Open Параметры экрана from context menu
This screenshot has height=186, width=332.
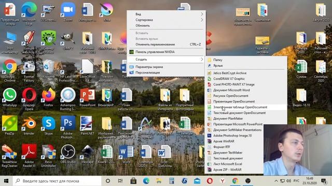[166, 67]
